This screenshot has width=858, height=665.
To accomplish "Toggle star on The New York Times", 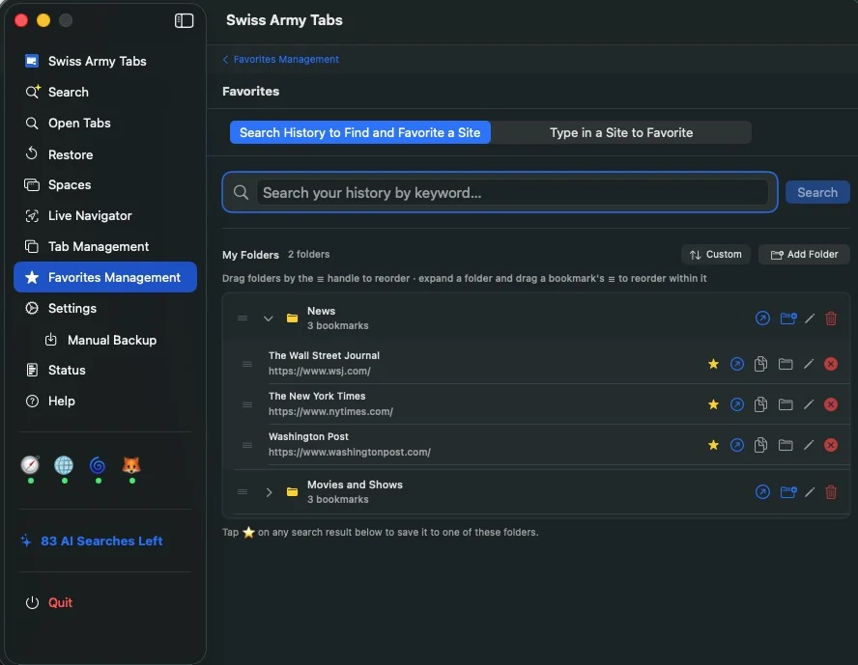I will pyautogui.click(x=713, y=404).
